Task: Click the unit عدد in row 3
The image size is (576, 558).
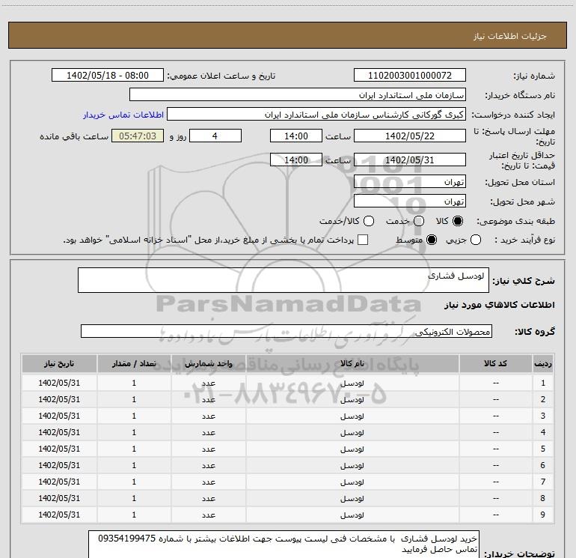Action: coord(208,416)
